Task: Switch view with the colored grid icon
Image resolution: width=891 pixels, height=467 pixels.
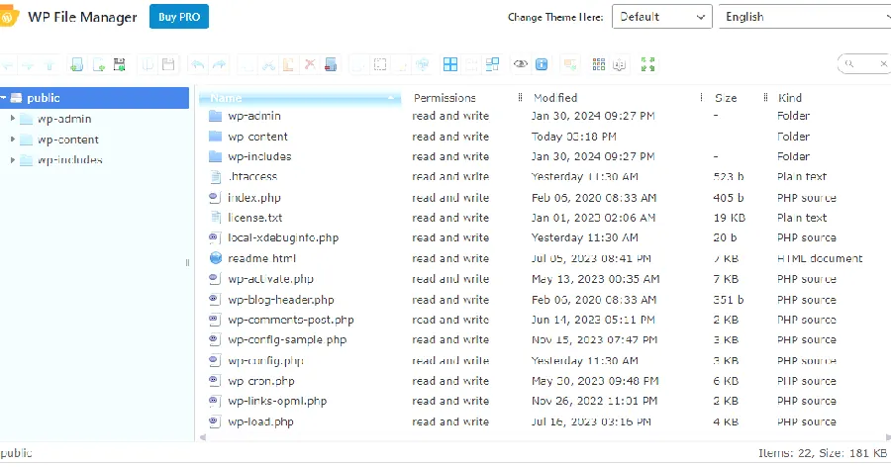Action: 598,64
